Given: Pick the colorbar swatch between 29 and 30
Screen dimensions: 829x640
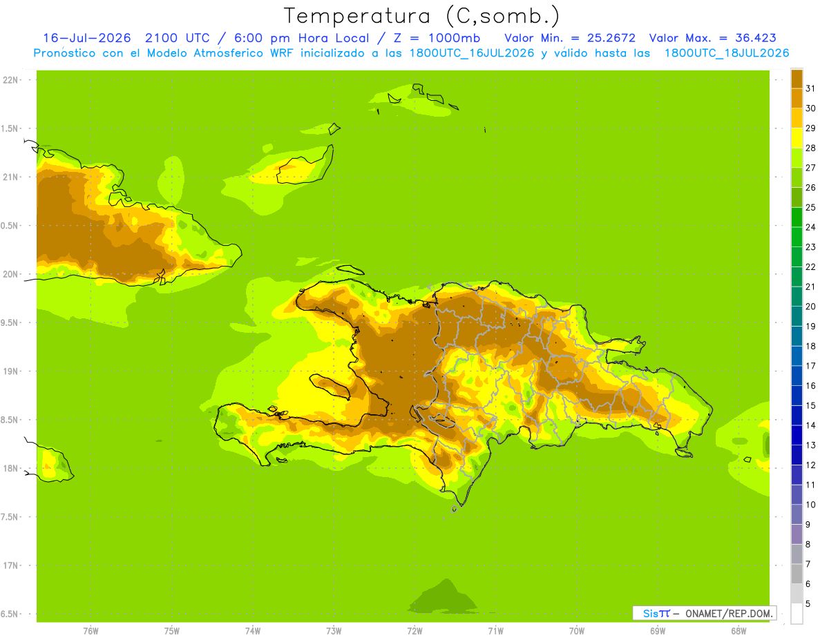Looking at the screenshot, I should pyautogui.click(x=797, y=118).
